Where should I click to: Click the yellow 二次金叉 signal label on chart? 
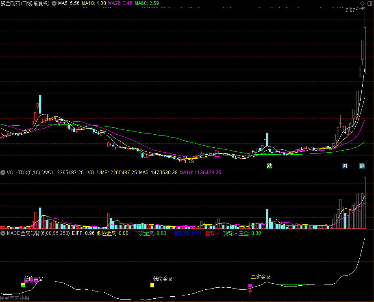click(x=261, y=277)
